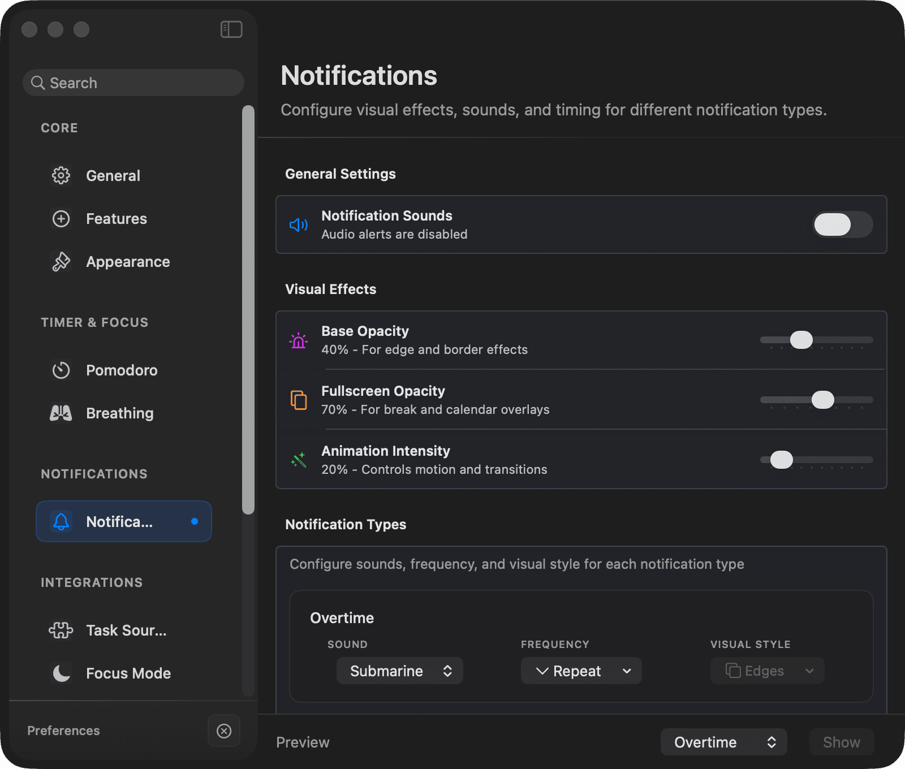Click into the Search field
This screenshot has width=905, height=769.
[x=133, y=83]
